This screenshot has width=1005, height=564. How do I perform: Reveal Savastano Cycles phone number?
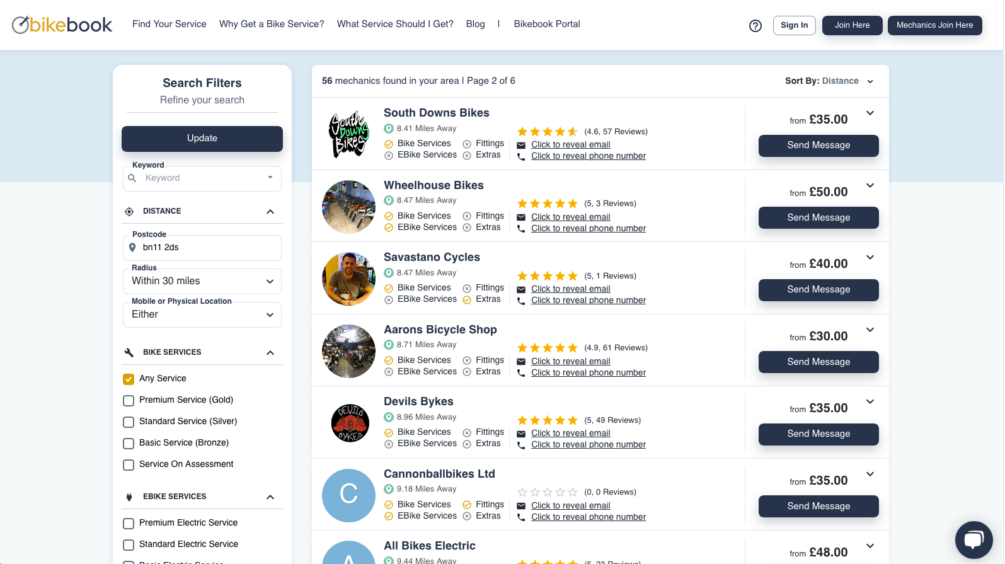click(588, 301)
